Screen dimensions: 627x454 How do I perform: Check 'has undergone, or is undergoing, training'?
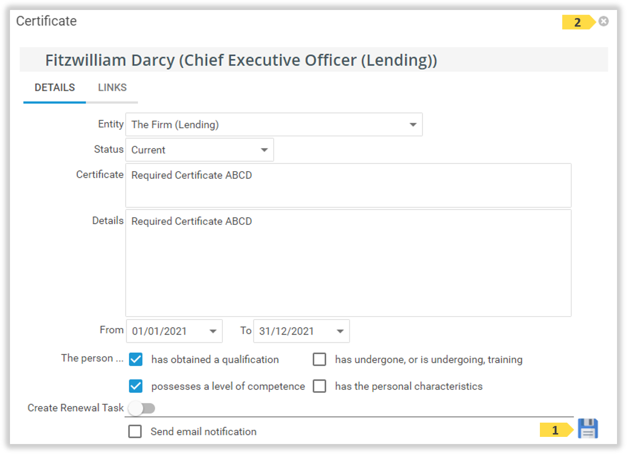319,359
